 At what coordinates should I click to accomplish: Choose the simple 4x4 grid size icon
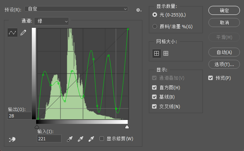[156, 54]
